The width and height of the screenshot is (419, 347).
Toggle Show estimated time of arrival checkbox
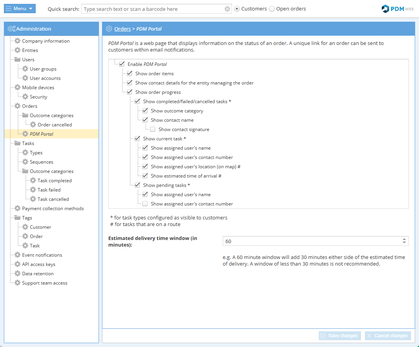point(145,176)
